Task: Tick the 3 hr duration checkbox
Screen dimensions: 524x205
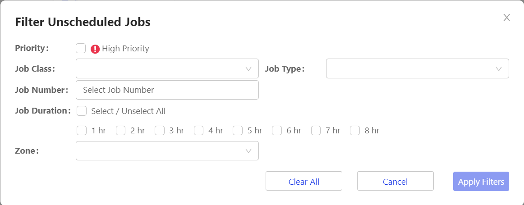Action: point(160,130)
